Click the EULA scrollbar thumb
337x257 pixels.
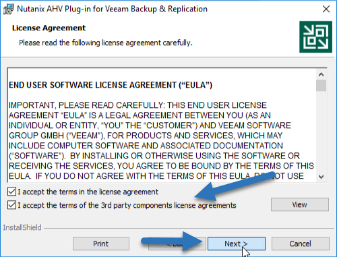(x=321, y=86)
